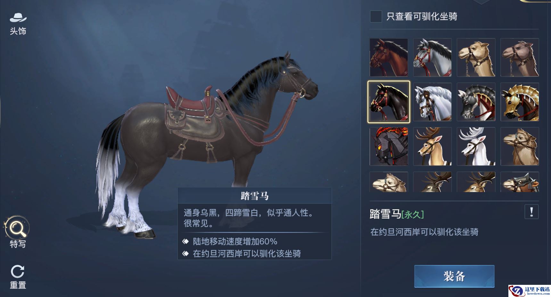551x297 pixels.
Task: Enable 只查看可驯化坐骑 checkbox
Action: pos(376,16)
